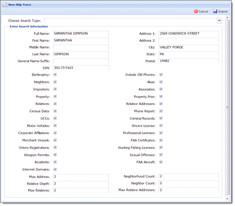
Task: Toggle the Weapon Permits checkbox
Action: (55, 155)
